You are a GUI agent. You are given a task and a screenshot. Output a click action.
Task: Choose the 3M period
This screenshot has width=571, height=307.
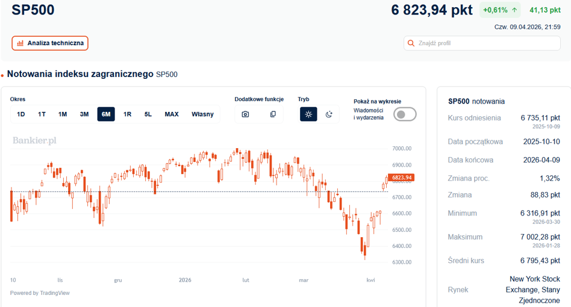pyautogui.click(x=84, y=114)
